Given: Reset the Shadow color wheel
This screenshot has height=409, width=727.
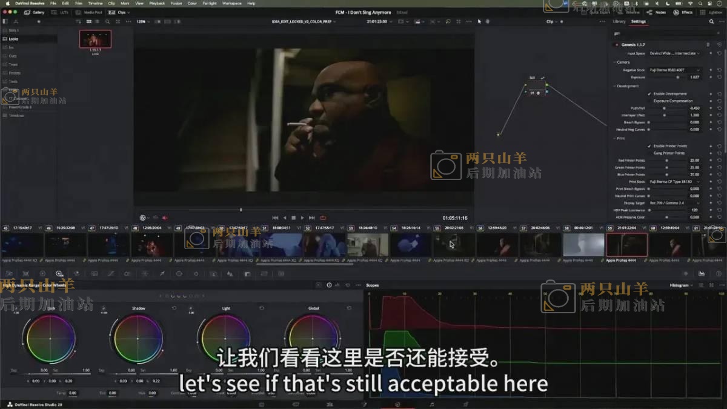Looking at the screenshot, I should (174, 308).
